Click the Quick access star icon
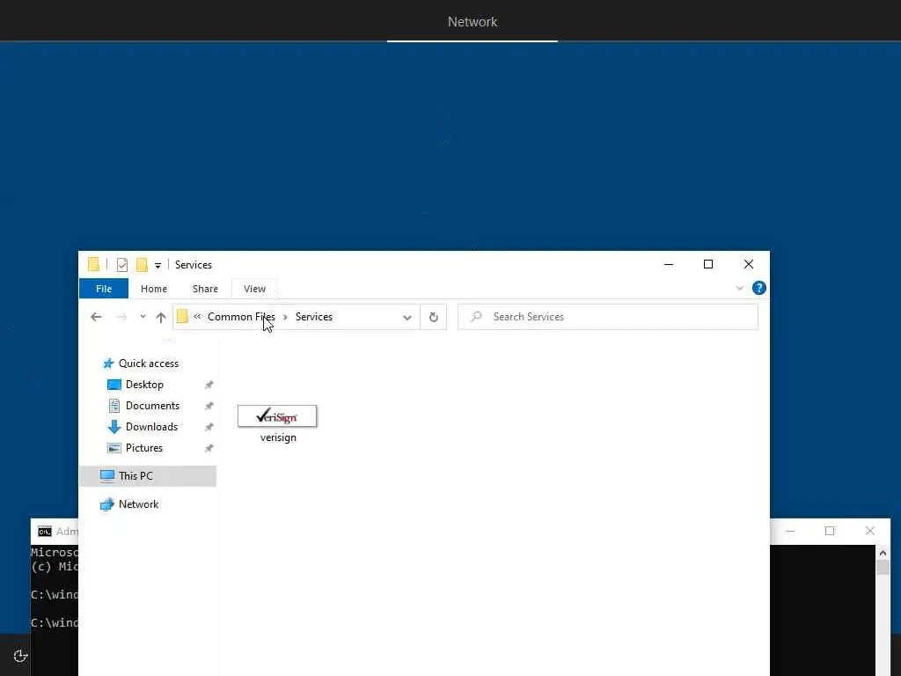The height and width of the screenshot is (676, 901). (x=108, y=364)
